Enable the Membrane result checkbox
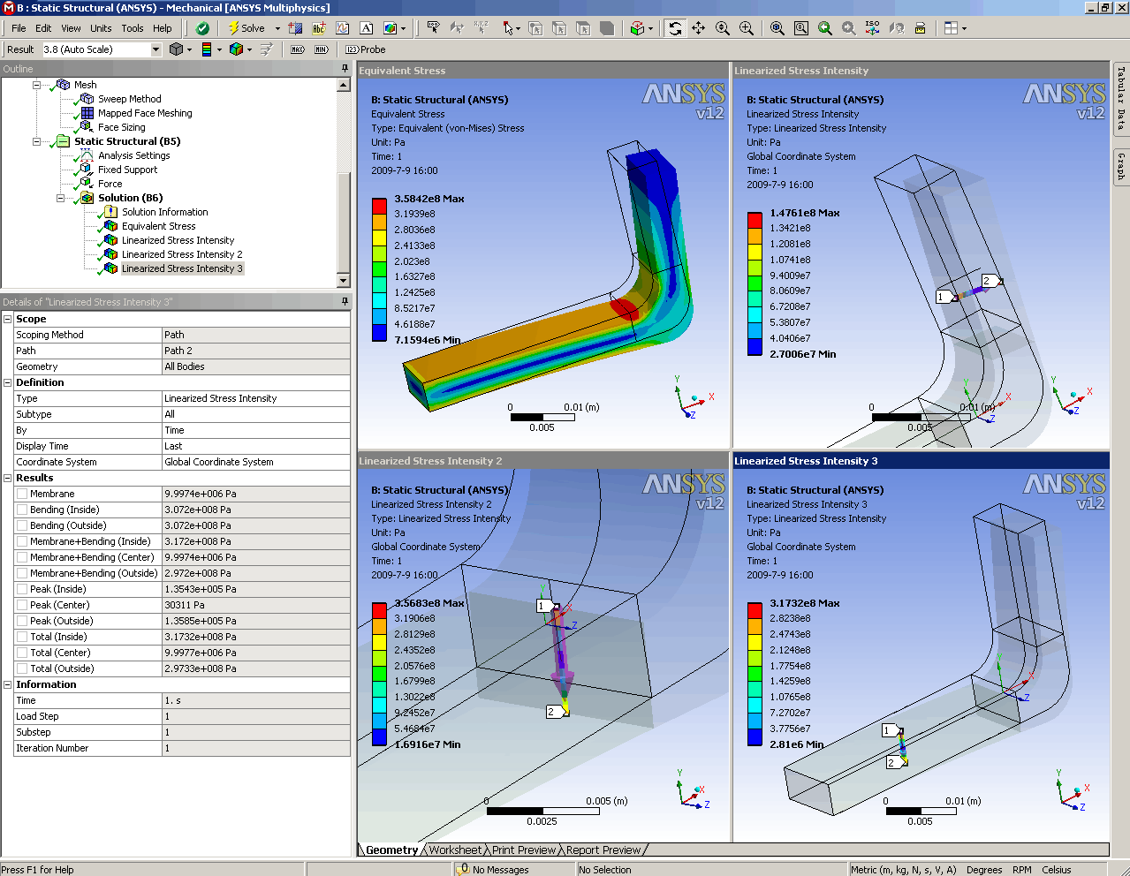Viewport: 1130px width, 876px height. coord(22,494)
